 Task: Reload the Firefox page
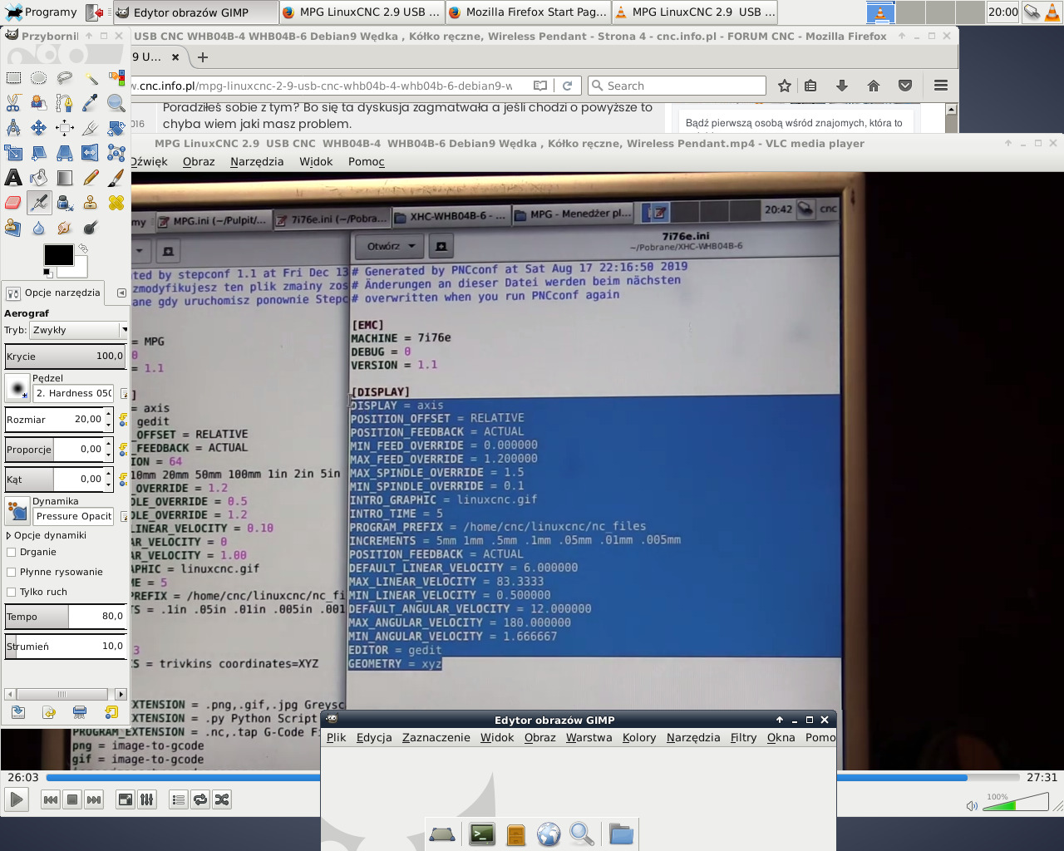(x=567, y=86)
